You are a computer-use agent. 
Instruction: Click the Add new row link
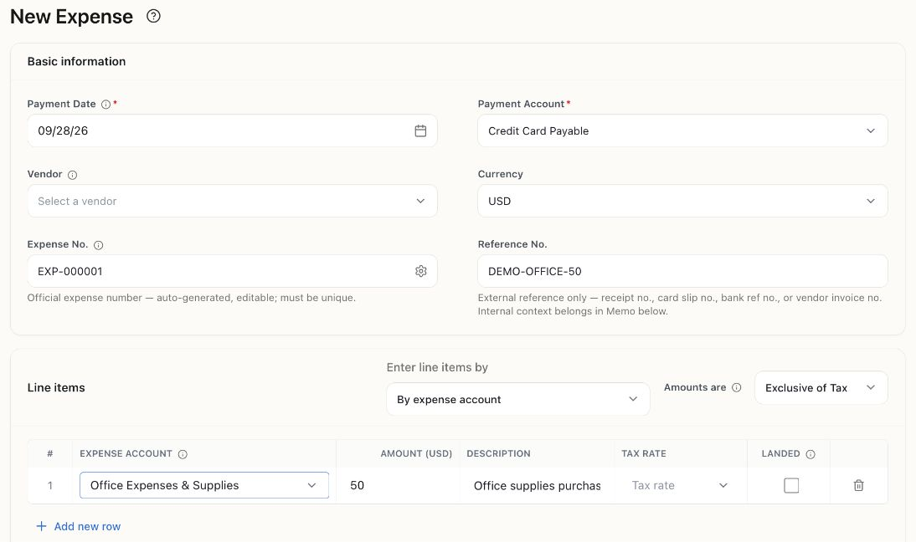(x=78, y=526)
